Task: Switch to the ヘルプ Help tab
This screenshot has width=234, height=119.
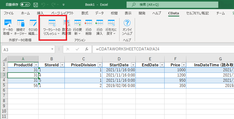Action: [157, 13]
